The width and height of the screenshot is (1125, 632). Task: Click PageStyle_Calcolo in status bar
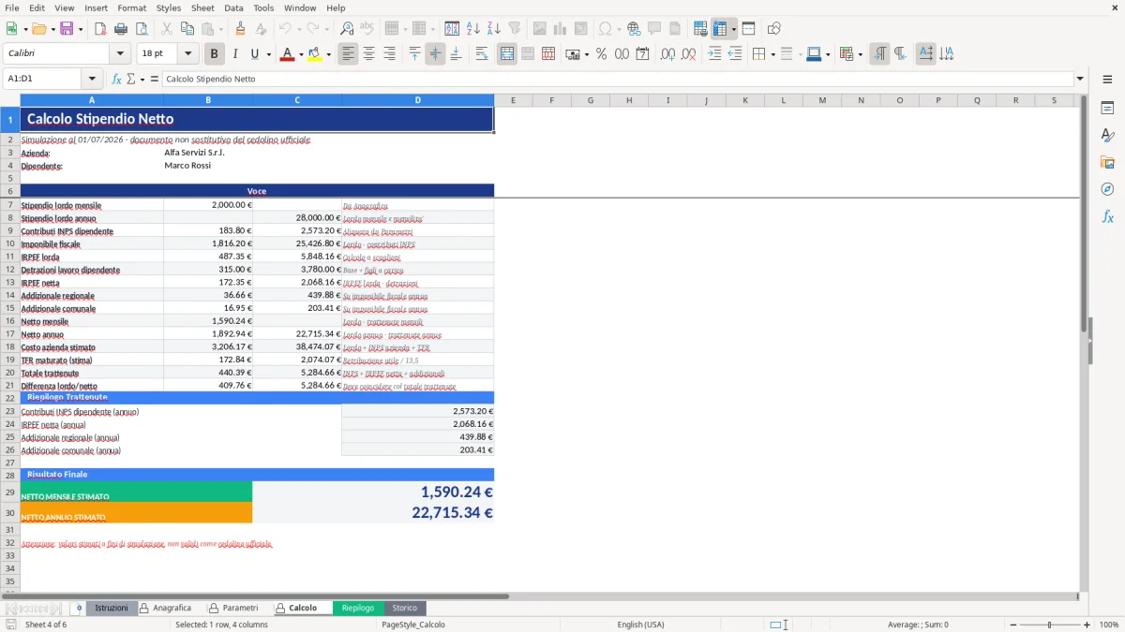coord(413,625)
